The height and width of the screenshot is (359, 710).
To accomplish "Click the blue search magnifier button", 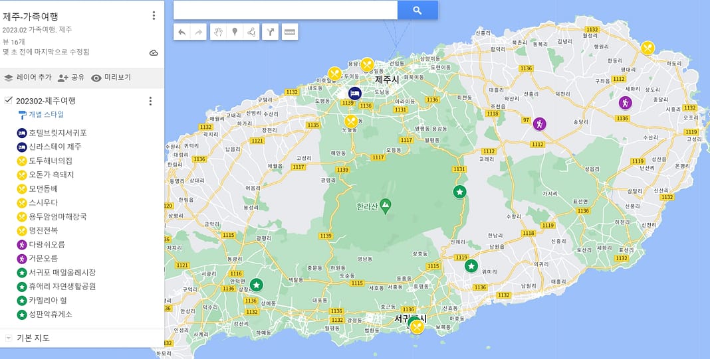I will (x=417, y=10).
